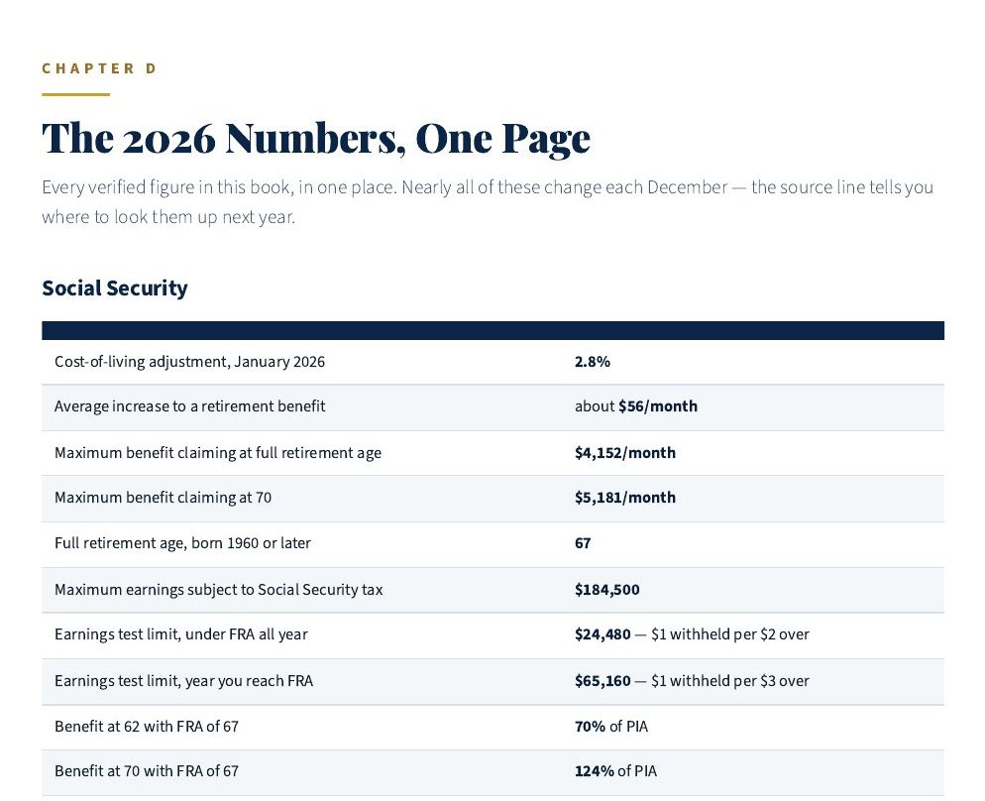Screen dimensions: 985x801
Task: Select the 'about $56/month' value
Action: [636, 406]
